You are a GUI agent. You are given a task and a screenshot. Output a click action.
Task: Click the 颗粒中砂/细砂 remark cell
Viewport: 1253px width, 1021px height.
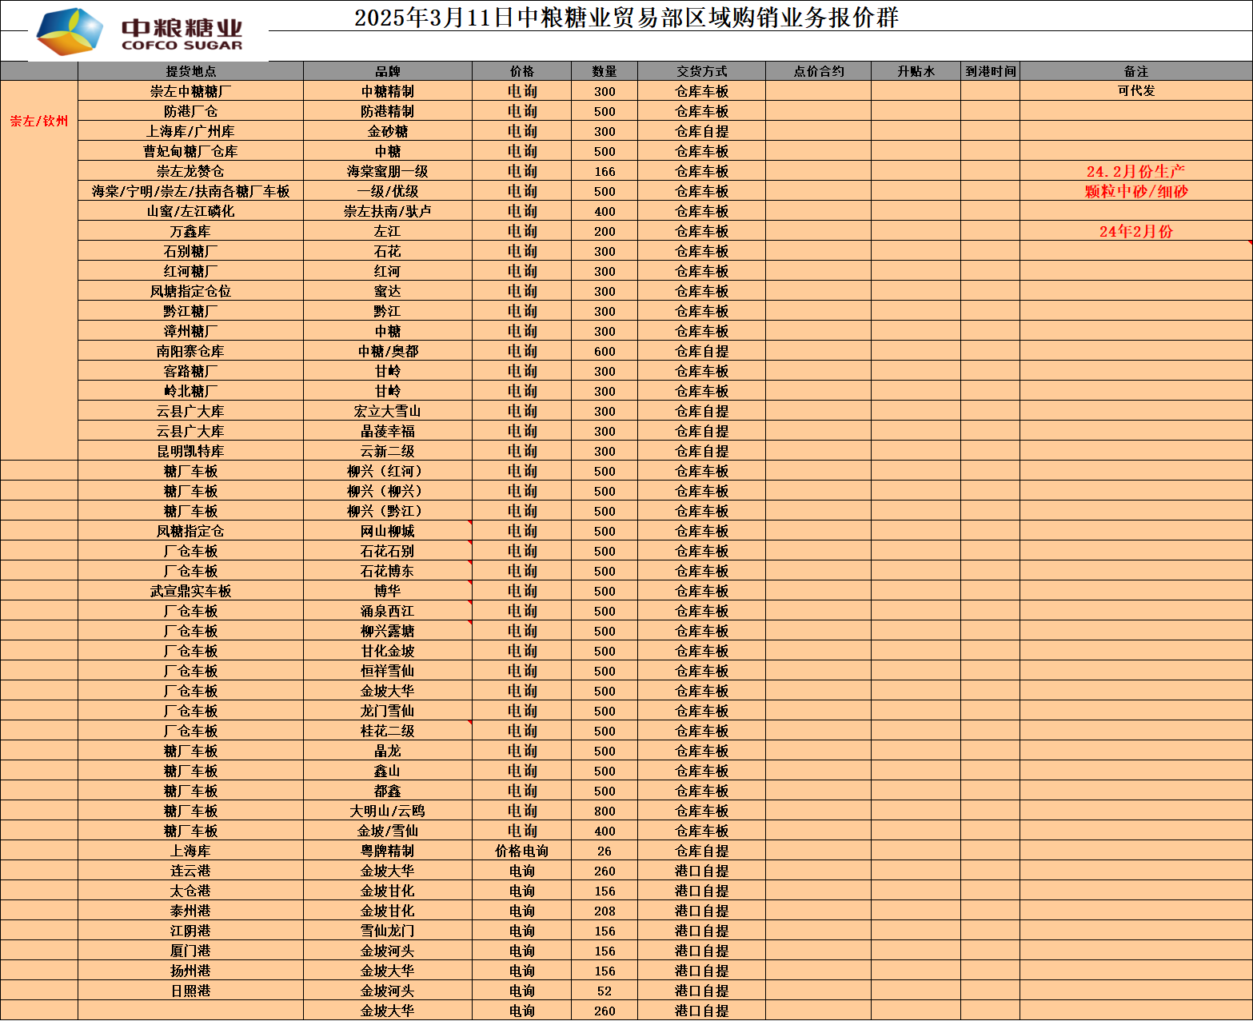tap(1135, 191)
